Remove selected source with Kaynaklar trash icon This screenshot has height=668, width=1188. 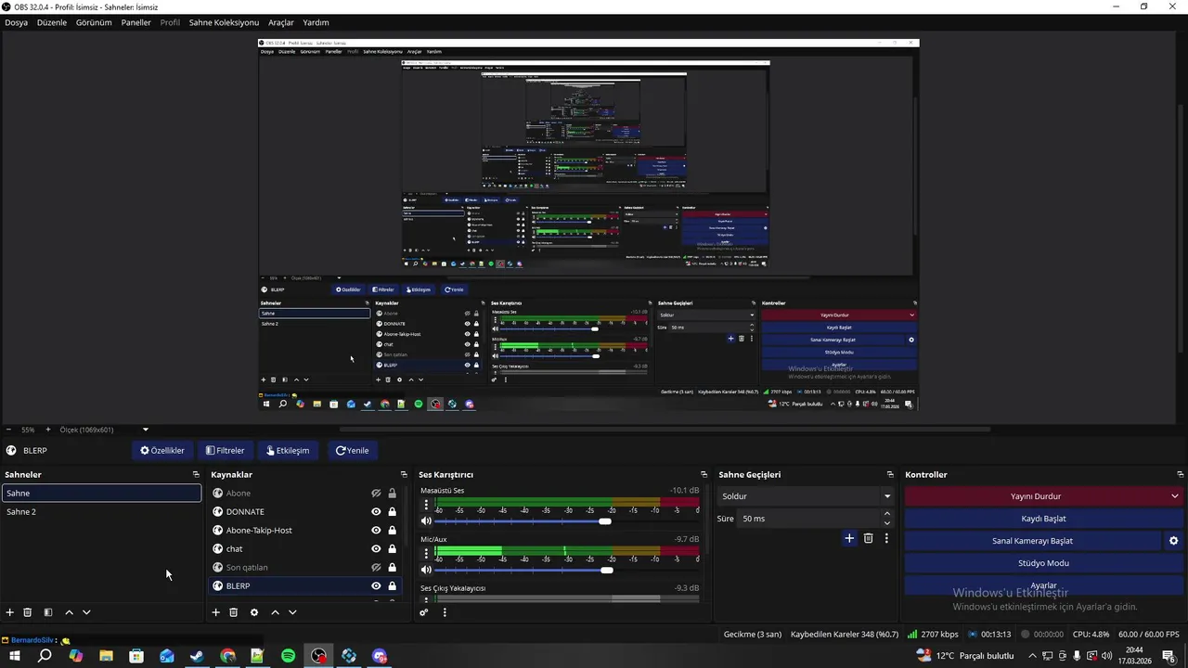point(234,612)
